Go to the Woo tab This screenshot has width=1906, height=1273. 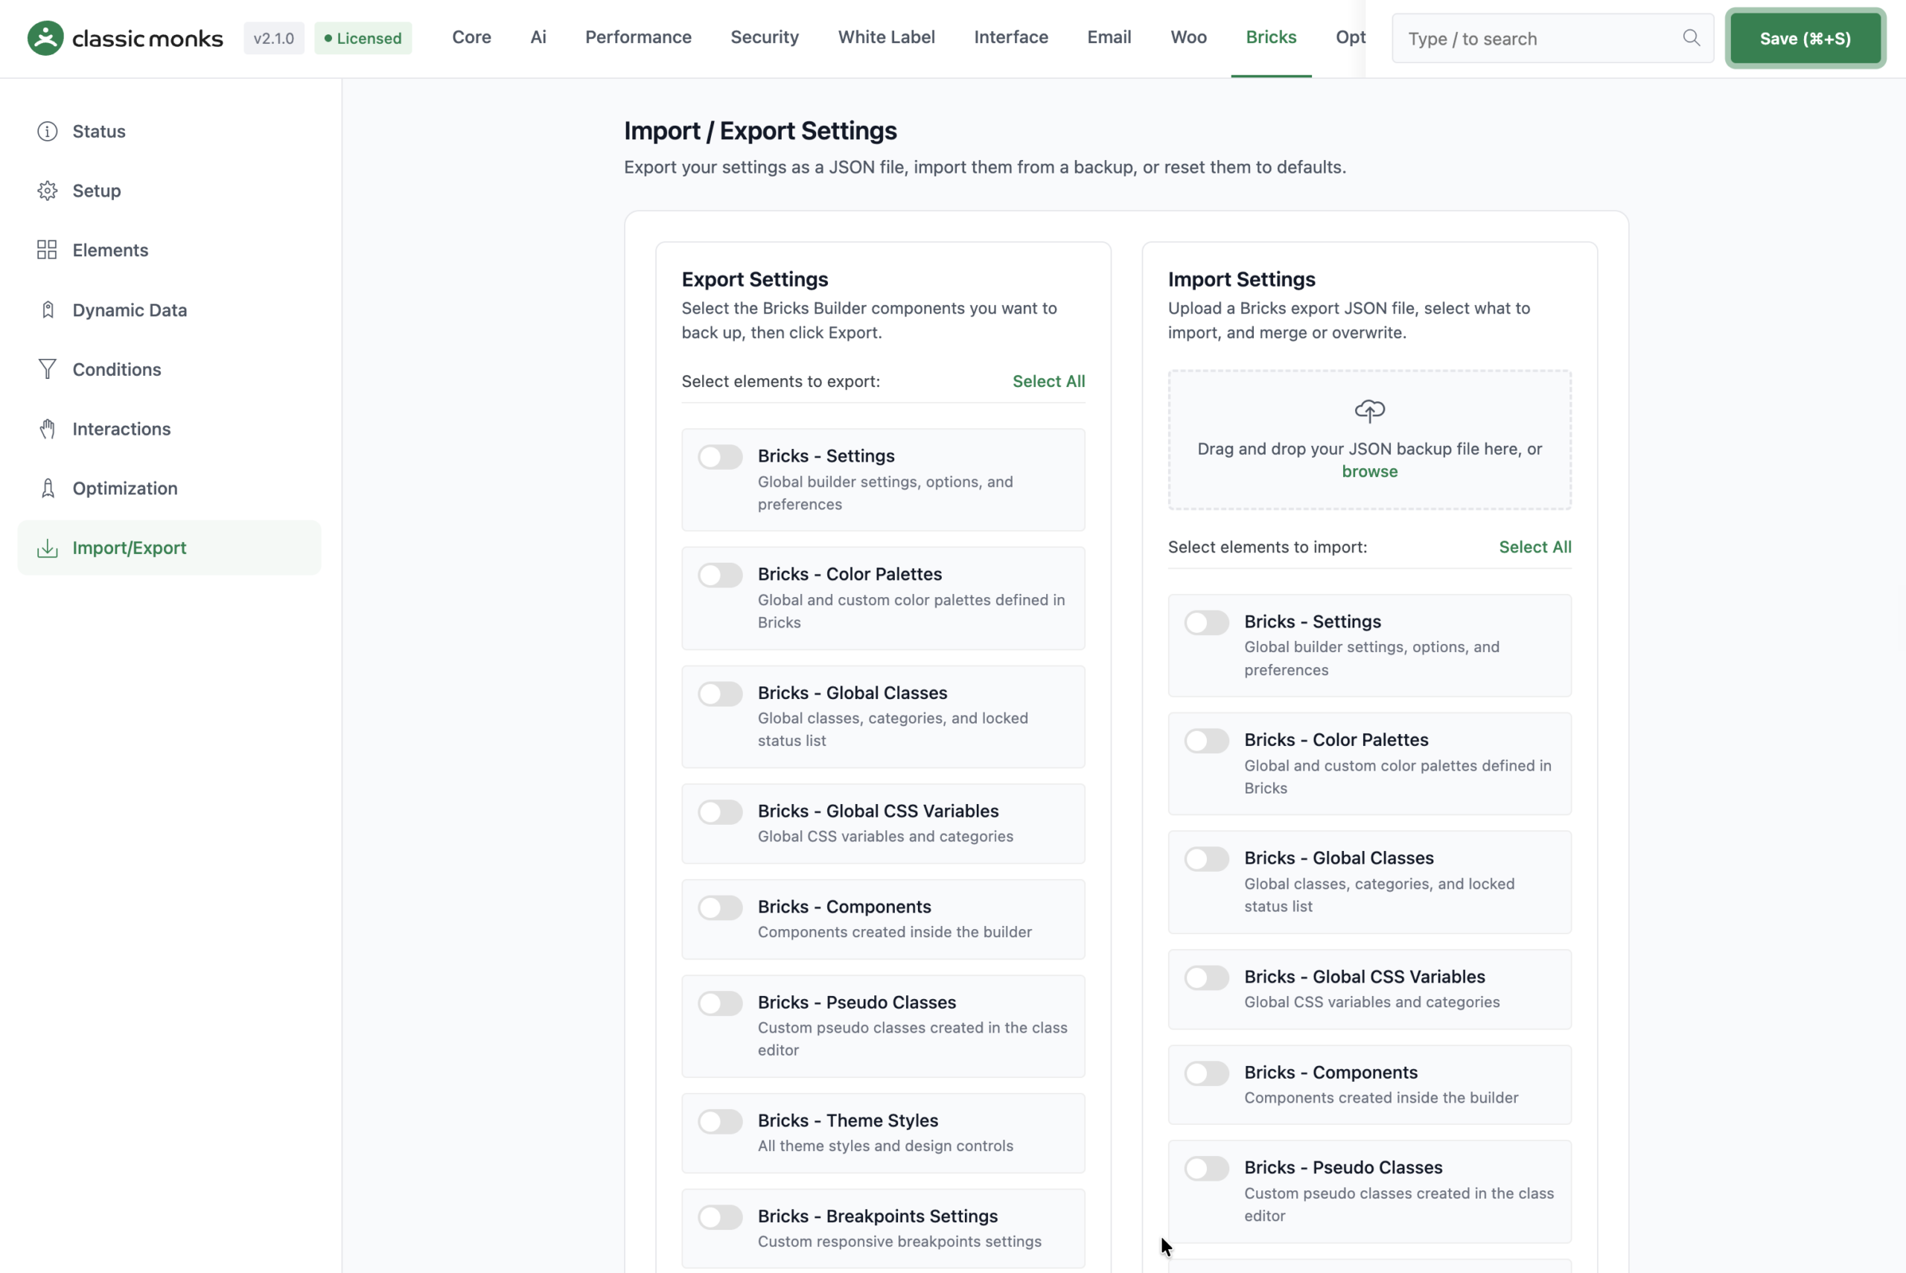click(x=1188, y=37)
